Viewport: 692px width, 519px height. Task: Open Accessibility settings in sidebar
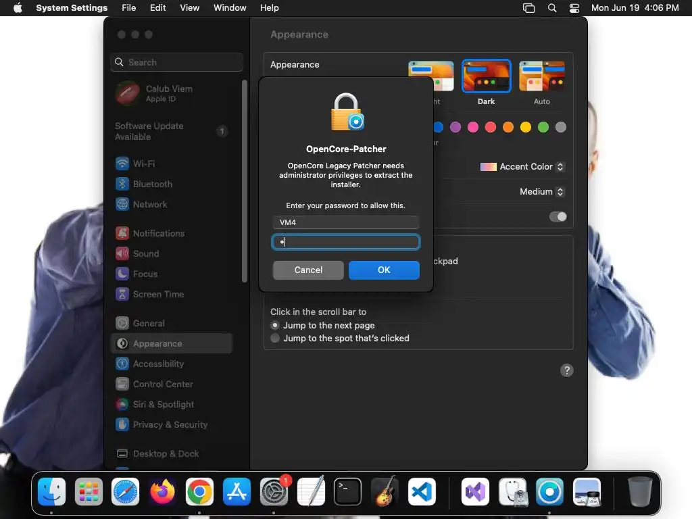(172, 364)
